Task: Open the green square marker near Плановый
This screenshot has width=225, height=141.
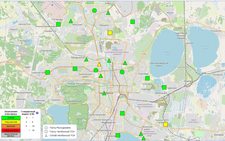Action: click(x=148, y=78)
